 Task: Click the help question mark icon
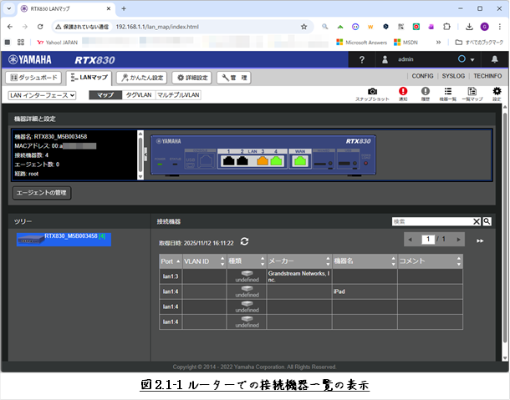[361, 59]
